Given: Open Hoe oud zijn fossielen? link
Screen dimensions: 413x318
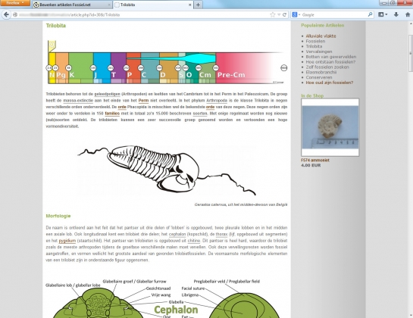Looking at the screenshot, I should coord(329,83).
